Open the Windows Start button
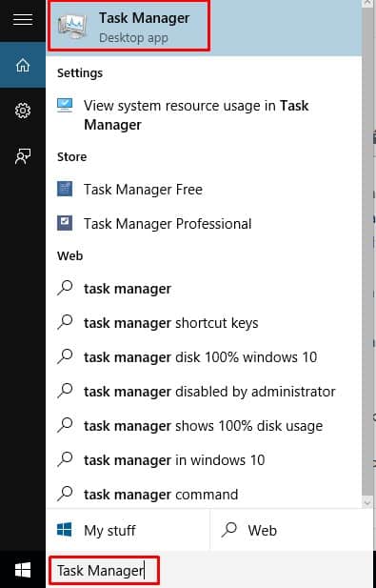This screenshot has height=588, width=376. (x=23, y=570)
